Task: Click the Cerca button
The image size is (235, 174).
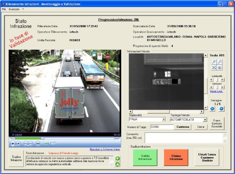Action: click(201, 127)
